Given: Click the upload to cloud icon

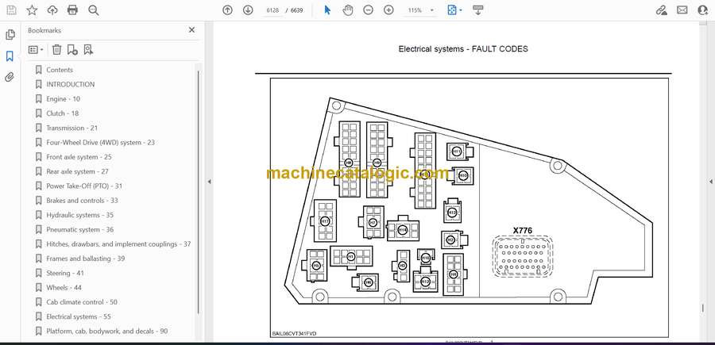Looking at the screenshot, I should 52,10.
